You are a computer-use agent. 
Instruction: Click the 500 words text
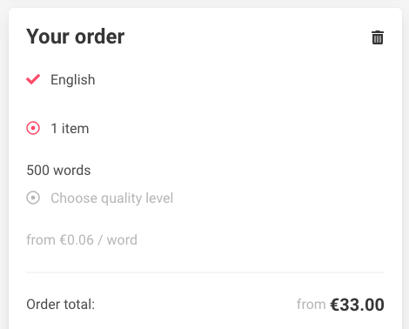[x=58, y=171]
